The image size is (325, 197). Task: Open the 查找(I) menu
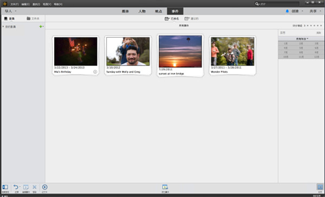tap(36, 4)
